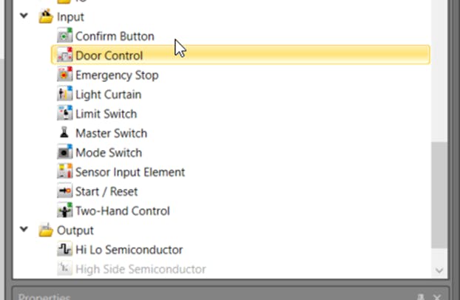Click the Start / Reset icon
The width and height of the screenshot is (460, 300).
click(x=64, y=191)
